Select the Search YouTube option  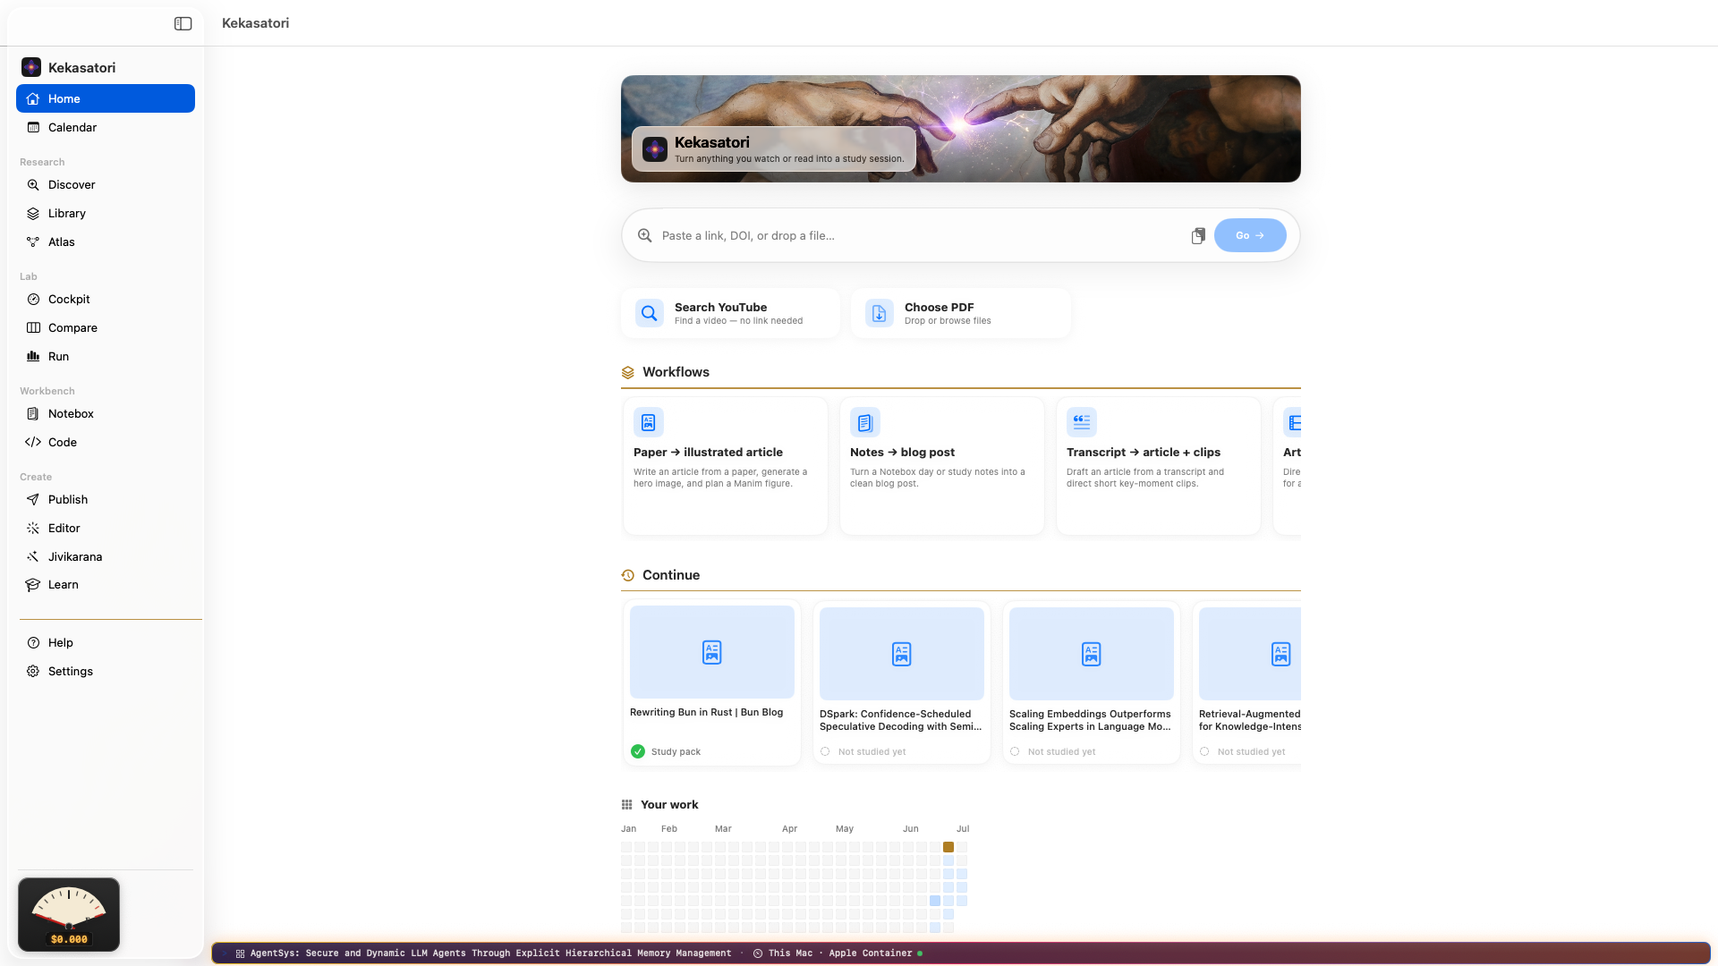click(730, 313)
